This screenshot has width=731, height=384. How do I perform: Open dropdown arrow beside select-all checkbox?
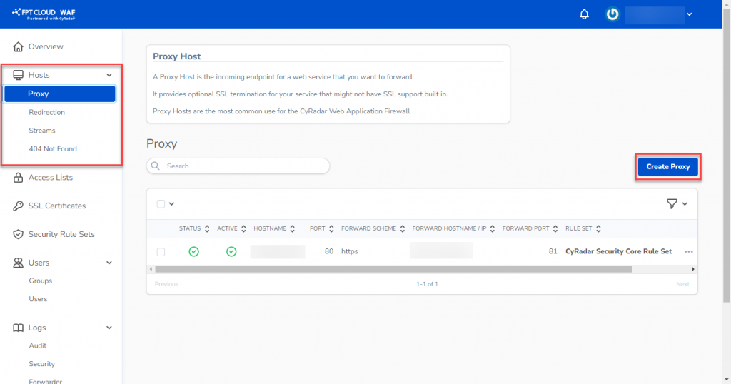pos(172,204)
